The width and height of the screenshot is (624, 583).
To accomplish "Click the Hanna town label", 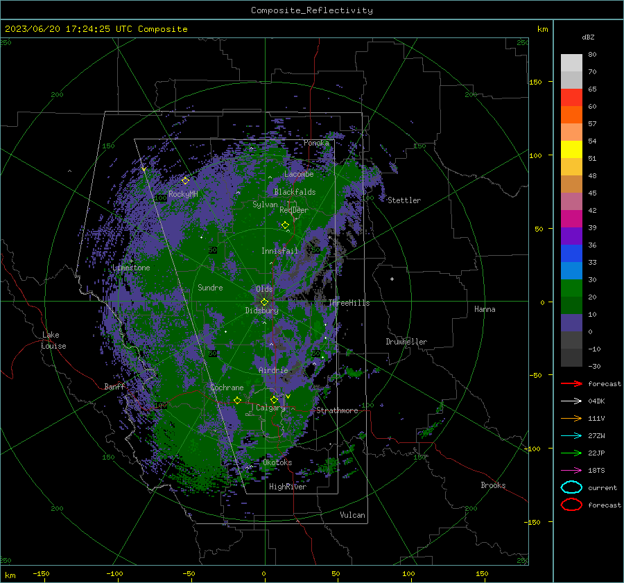I will click(485, 309).
